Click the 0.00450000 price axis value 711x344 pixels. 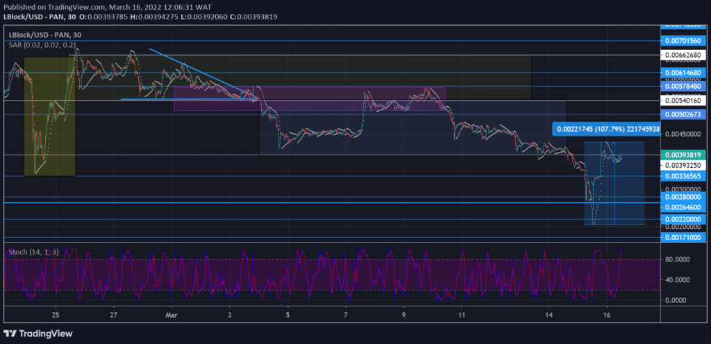[682, 134]
